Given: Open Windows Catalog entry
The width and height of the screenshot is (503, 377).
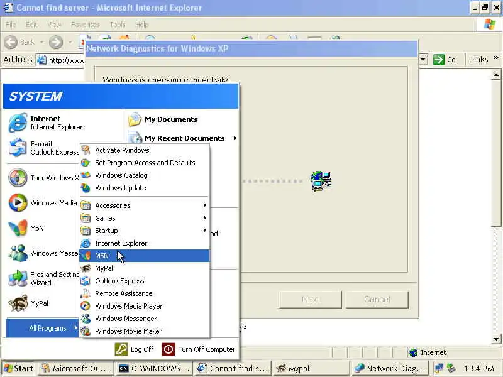Looking at the screenshot, I should tap(145, 175).
